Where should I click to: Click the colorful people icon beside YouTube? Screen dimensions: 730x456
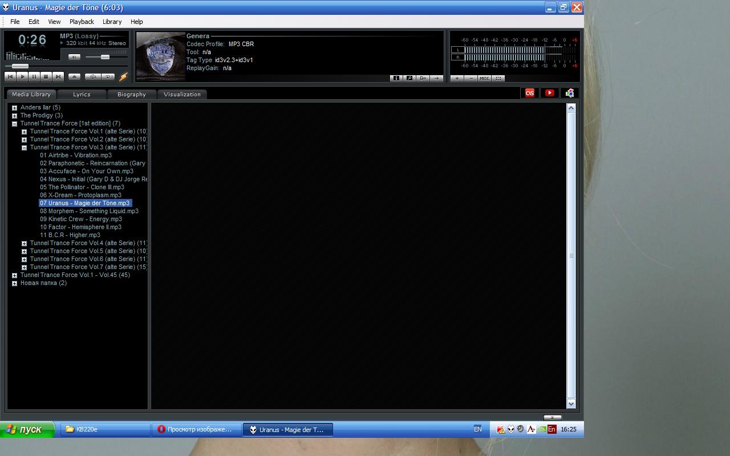point(569,93)
